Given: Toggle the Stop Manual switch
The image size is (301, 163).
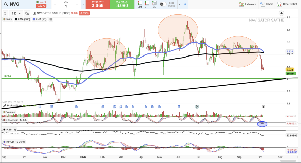Looking at the screenshot, I should click(163, 4).
